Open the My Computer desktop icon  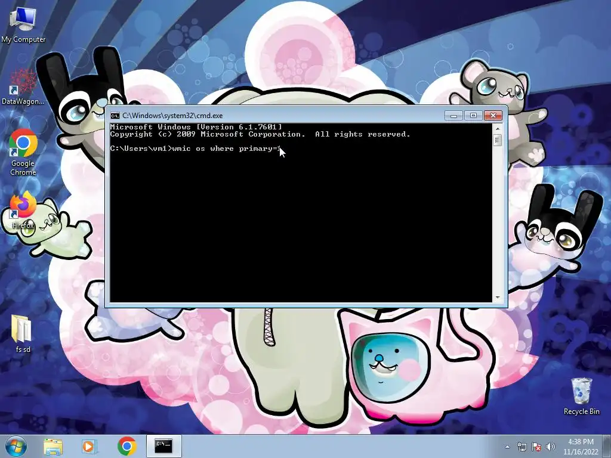(x=23, y=24)
